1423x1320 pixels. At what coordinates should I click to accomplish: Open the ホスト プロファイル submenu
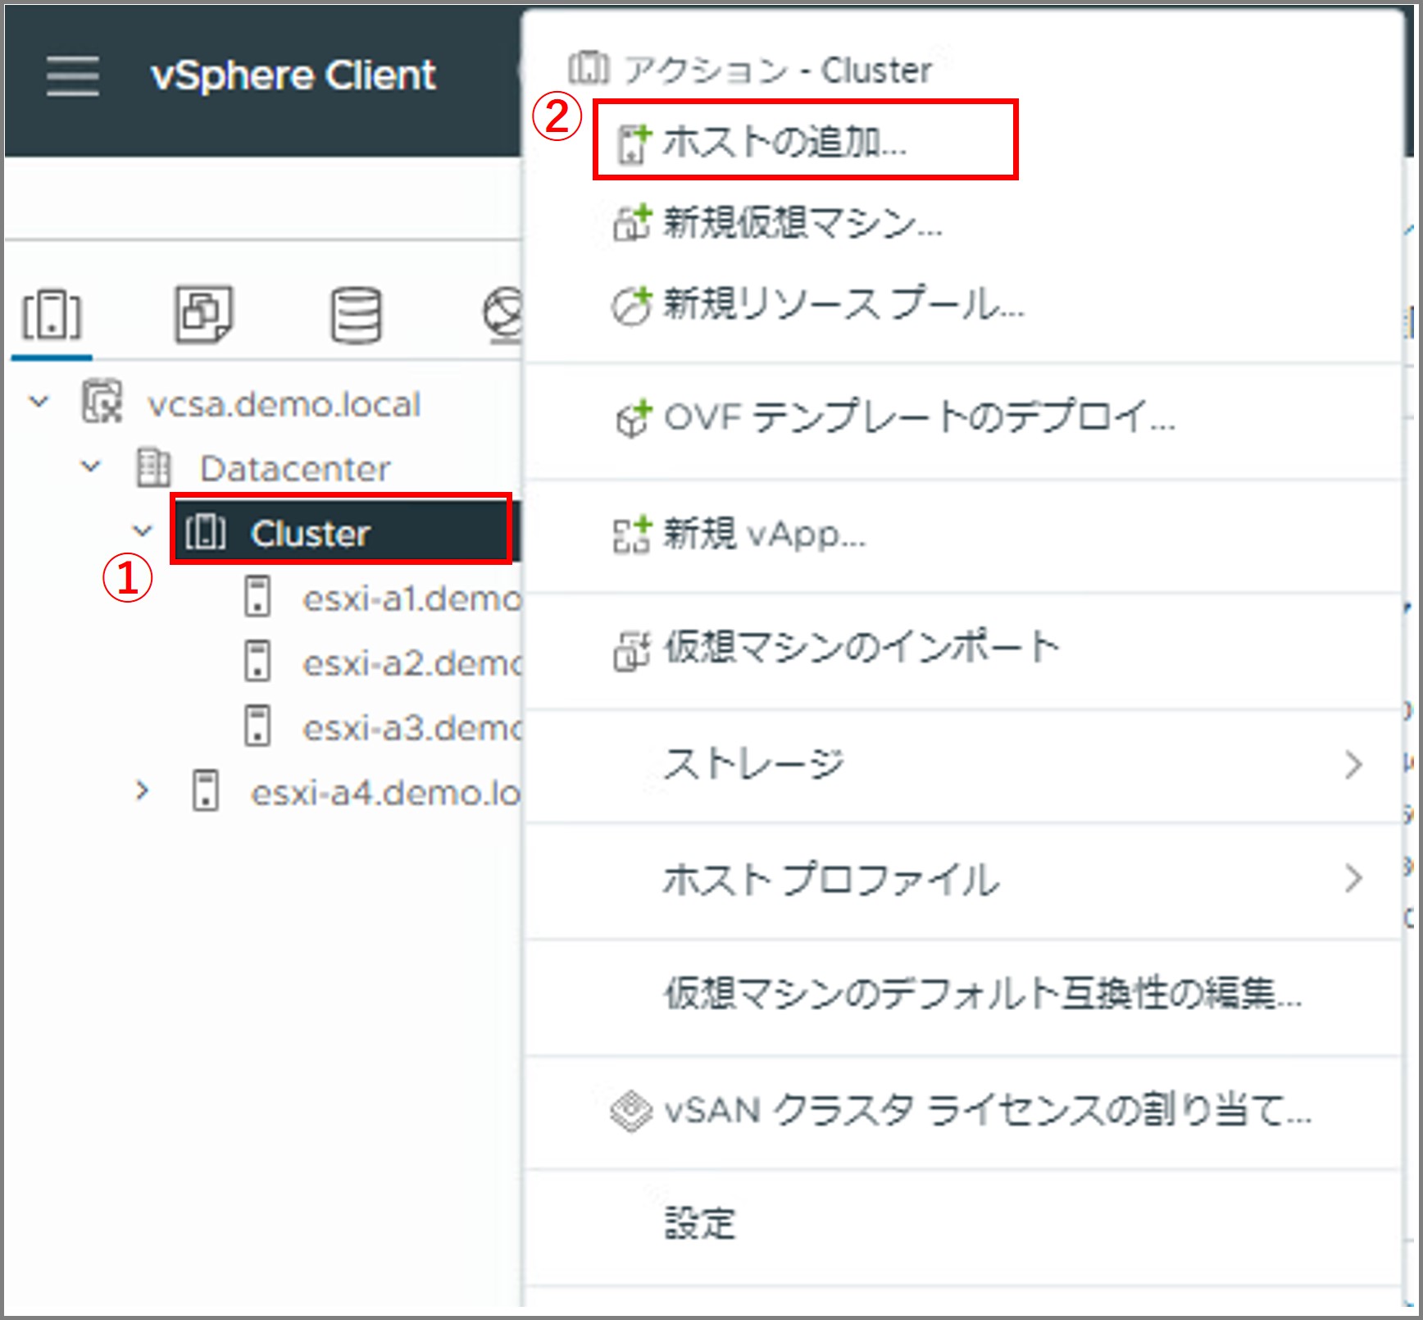[962, 879]
